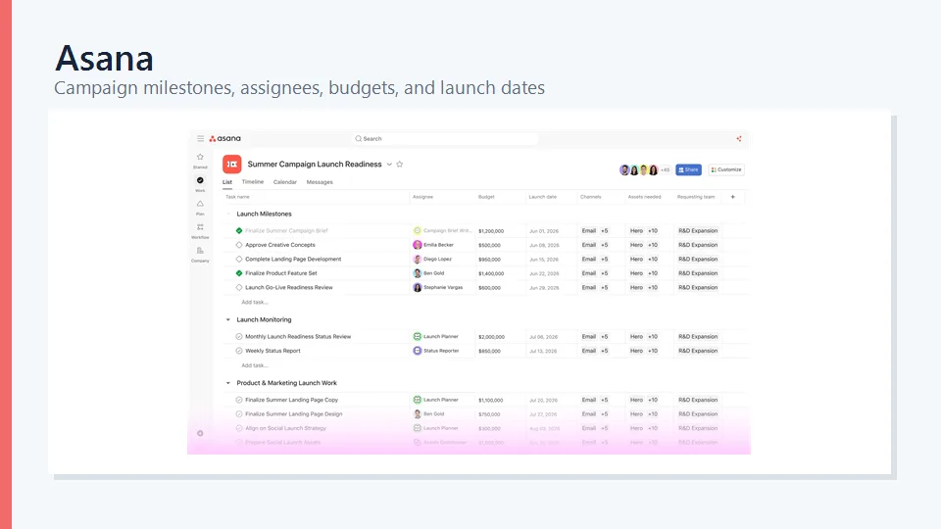The height and width of the screenshot is (529, 941).
Task: Mark Complete Landing Page Development milestone complete
Action: click(239, 259)
